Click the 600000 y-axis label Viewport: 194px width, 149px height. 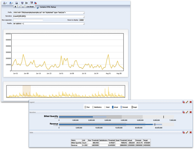click(8, 34)
